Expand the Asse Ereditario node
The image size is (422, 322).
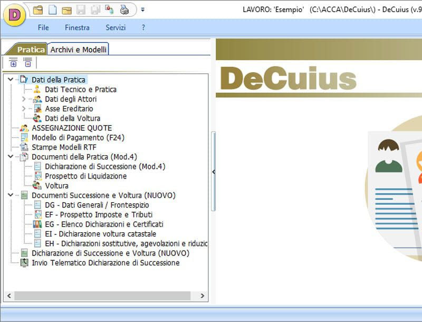(24, 109)
